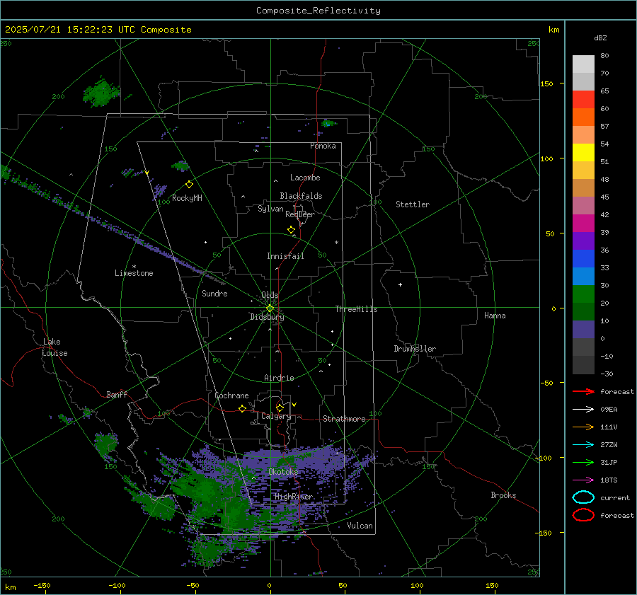
Task: Click the green radar echo northwest near 200 ring
Action: click(101, 93)
